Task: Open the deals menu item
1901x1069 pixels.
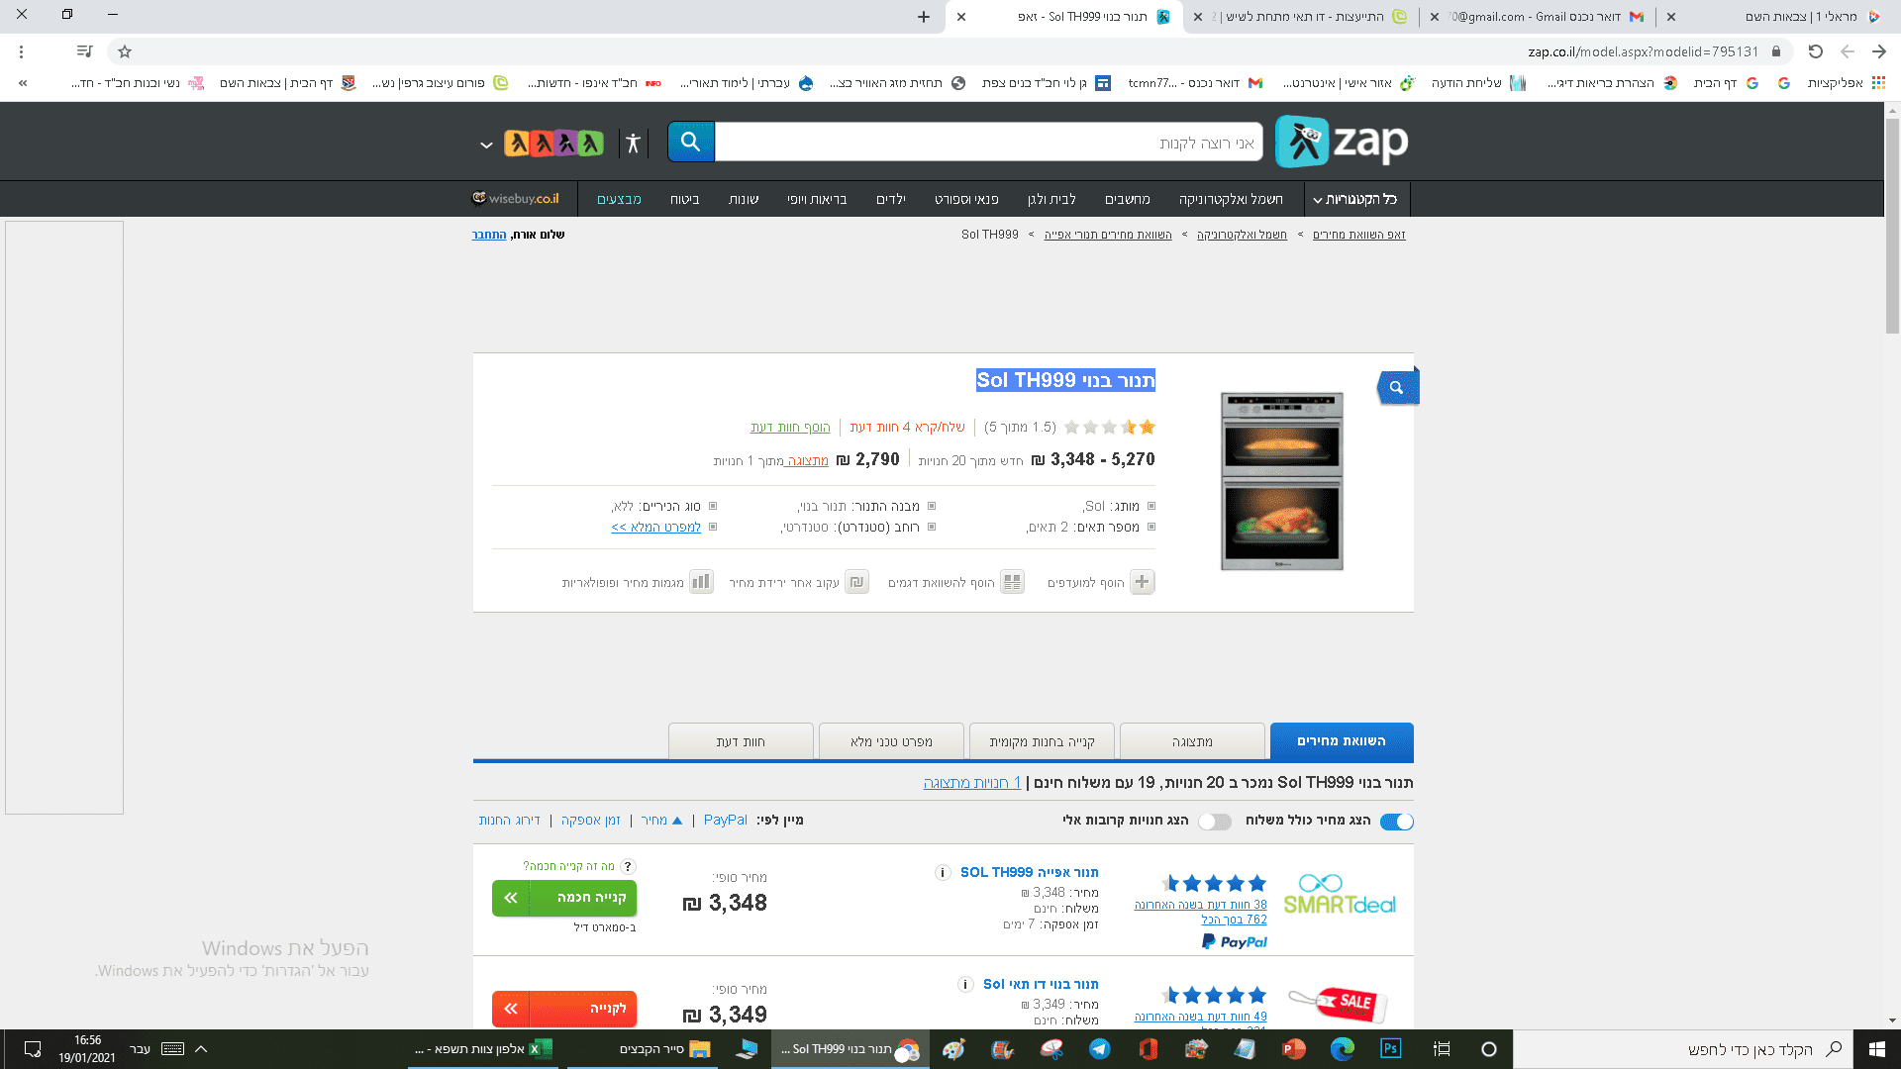Action: pyautogui.click(x=619, y=199)
